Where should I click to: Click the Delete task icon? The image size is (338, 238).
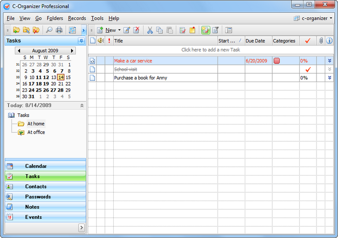coord(135,30)
